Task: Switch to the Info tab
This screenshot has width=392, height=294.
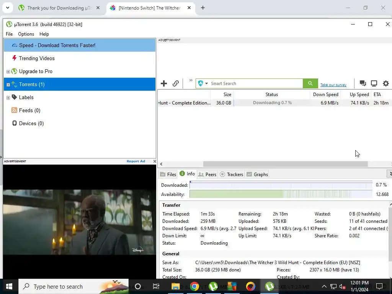Action: click(187, 174)
